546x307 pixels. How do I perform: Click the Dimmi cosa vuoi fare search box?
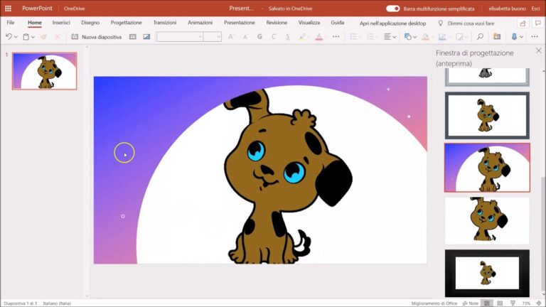point(466,23)
